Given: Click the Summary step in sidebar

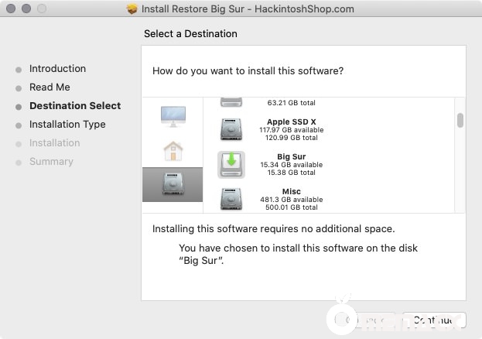Looking at the screenshot, I should tap(51, 162).
